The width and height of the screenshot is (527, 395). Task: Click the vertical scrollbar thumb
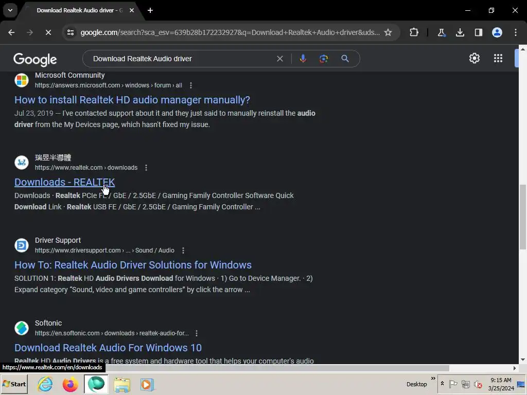point(523,217)
